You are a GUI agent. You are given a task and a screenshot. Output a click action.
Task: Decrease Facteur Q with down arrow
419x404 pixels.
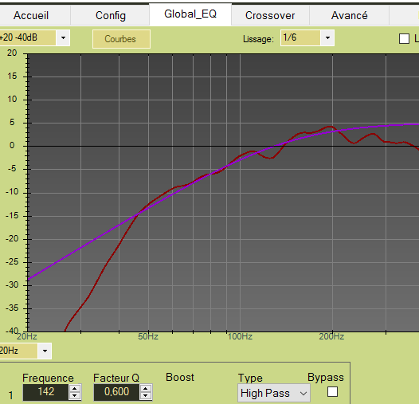click(x=146, y=395)
